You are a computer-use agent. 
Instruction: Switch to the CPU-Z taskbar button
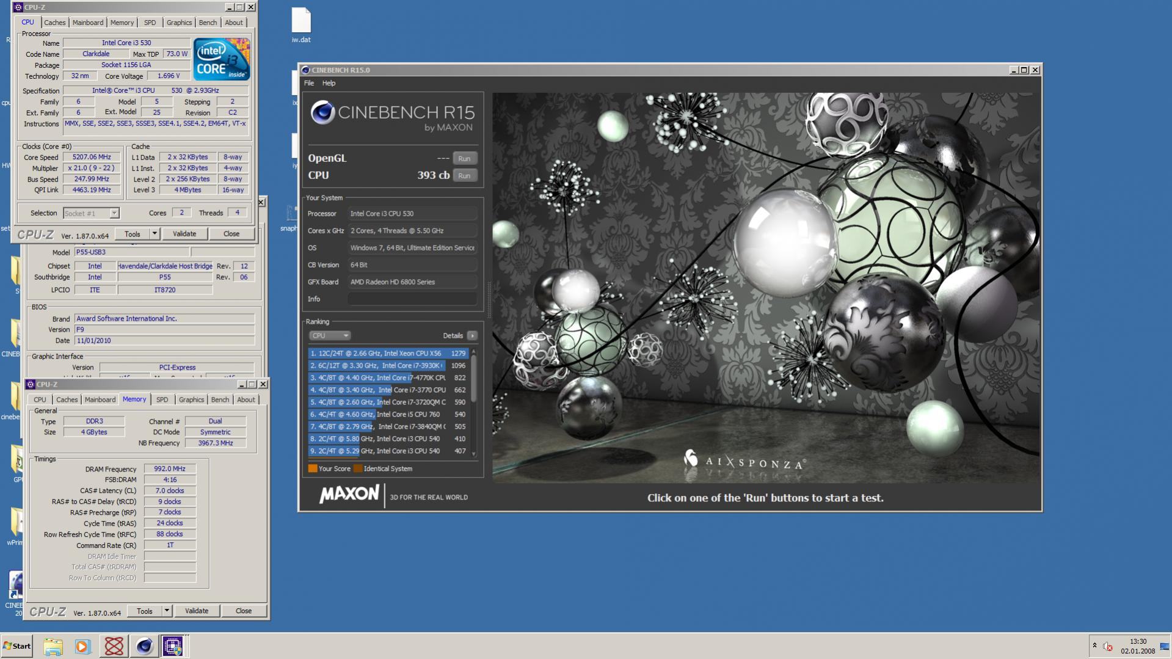(x=173, y=646)
